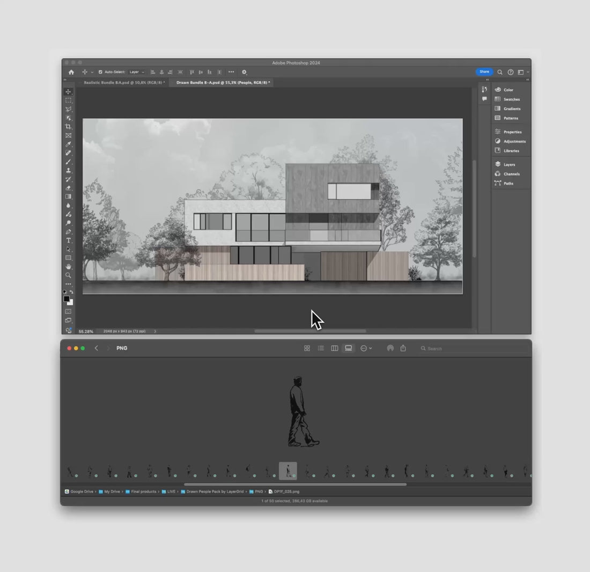Select the Horizontal Type tool
Viewport: 590px width, 572px height.
[68, 240]
